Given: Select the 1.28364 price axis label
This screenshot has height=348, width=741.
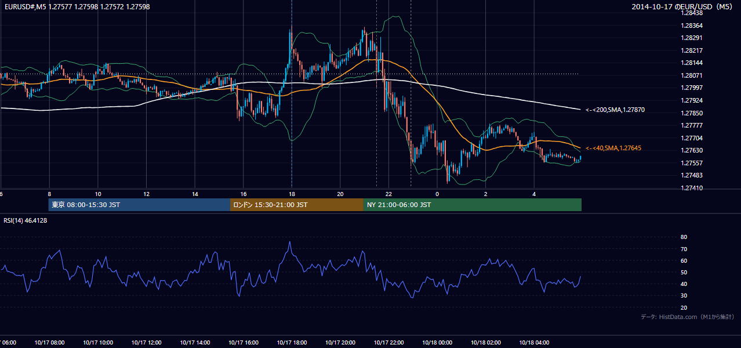Looking at the screenshot, I should [x=693, y=26].
